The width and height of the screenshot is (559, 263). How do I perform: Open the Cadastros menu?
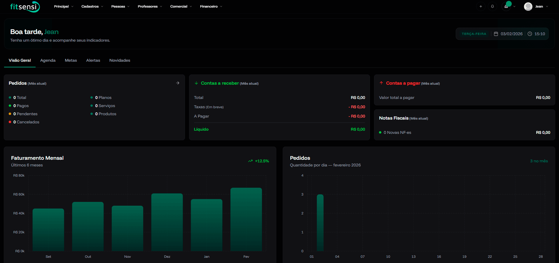tap(90, 6)
